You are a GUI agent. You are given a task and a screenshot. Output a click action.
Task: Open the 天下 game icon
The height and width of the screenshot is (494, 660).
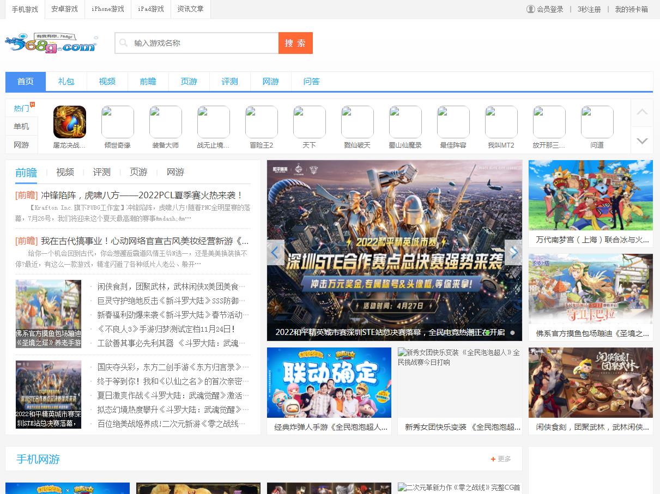coord(310,122)
